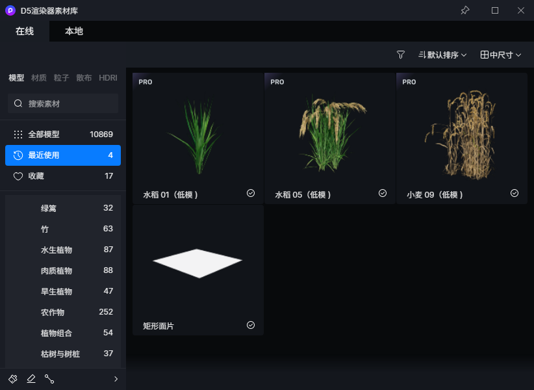
Task: Open the 肉质植物 category
Action: tap(63, 270)
